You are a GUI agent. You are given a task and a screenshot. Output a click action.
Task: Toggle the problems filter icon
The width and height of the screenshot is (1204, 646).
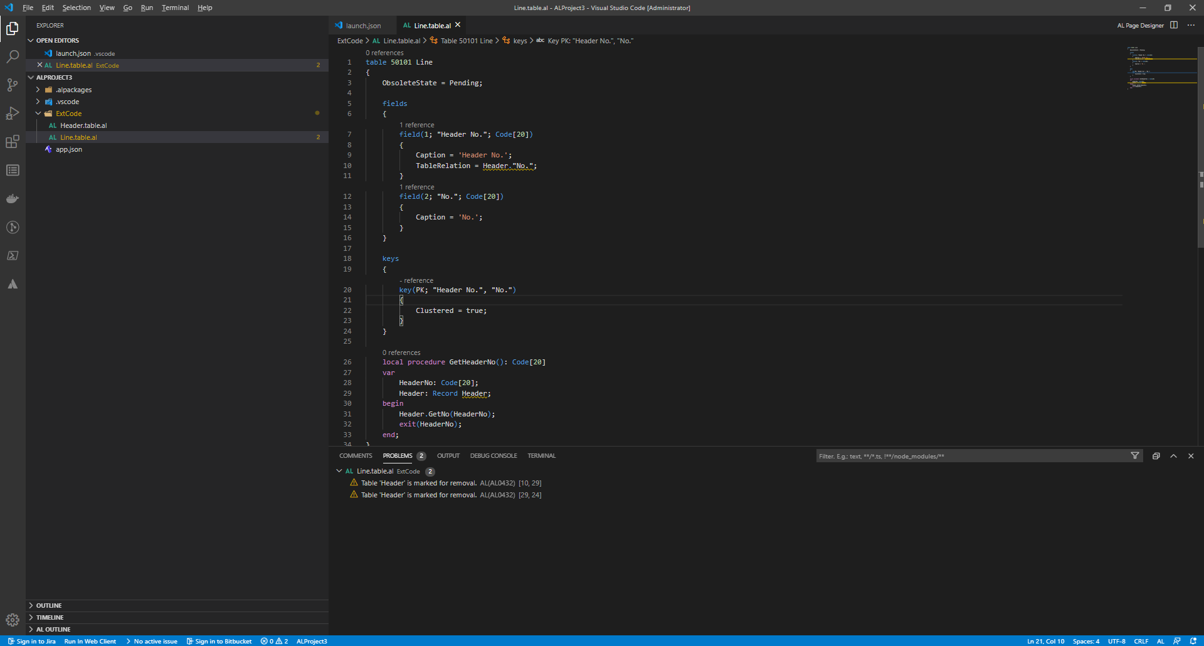click(x=1135, y=455)
